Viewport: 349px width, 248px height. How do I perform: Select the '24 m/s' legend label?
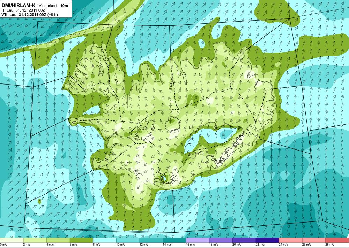tap(283, 245)
